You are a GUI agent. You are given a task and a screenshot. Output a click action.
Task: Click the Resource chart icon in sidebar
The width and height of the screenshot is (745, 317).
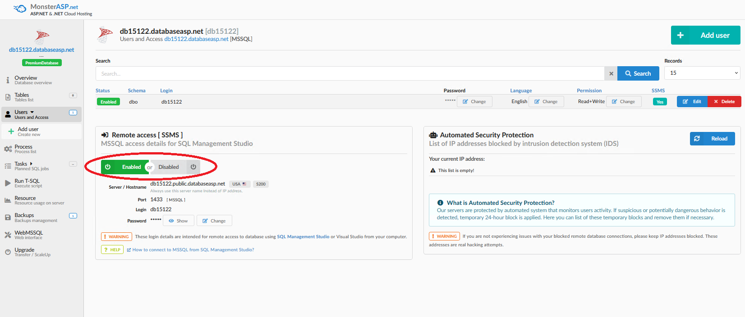pyautogui.click(x=8, y=200)
